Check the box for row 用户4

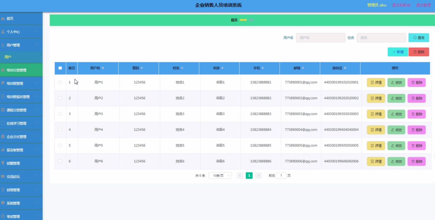(60, 130)
